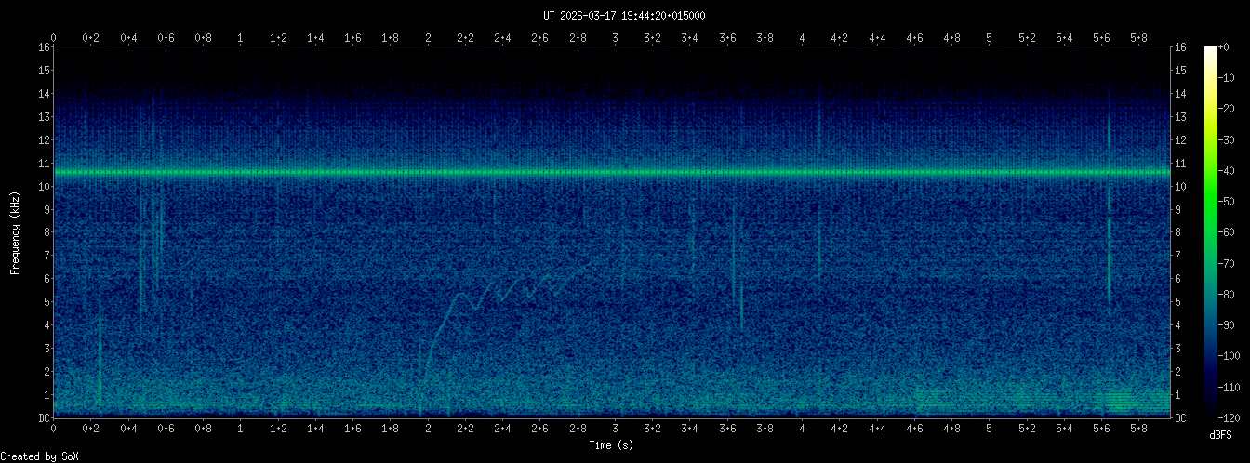The image size is (1250, 463).
Task: Click the 8 kHz label on right frequency axis
Action: click(1180, 232)
